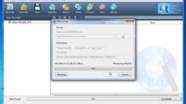Click the eject button next to drive selector
The width and height of the screenshot is (186, 104).
point(123,36)
